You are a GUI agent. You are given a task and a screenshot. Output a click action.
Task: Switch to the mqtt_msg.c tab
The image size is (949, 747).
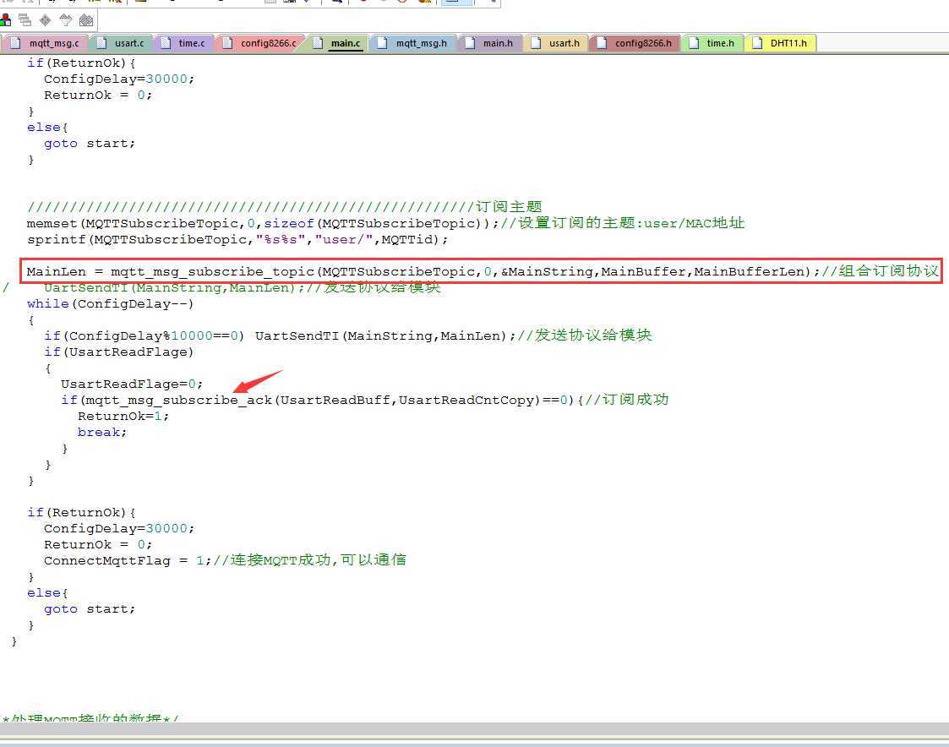pos(46,43)
